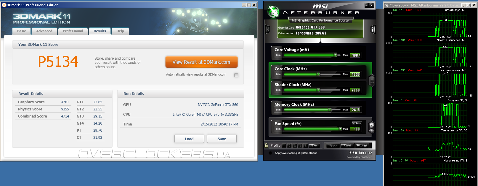
Task: Select Afterburner profile slot 5
Action: 305,146
